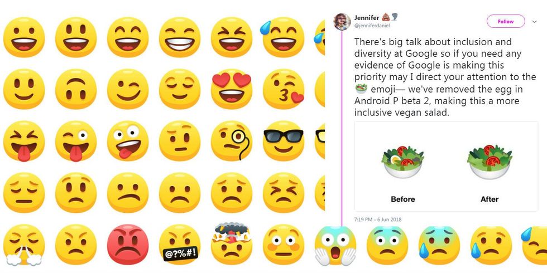
Task: Click the Follow button
Action: coord(506,21)
